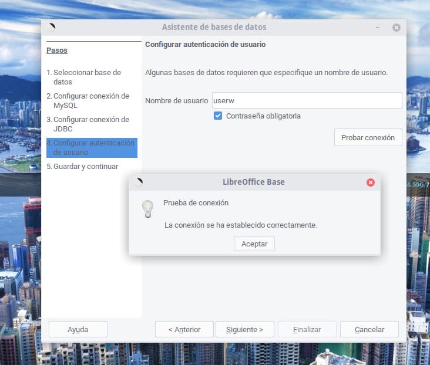Cancel the wizard with Cancelar
Screen dimensions: 430x365
tap(369, 329)
